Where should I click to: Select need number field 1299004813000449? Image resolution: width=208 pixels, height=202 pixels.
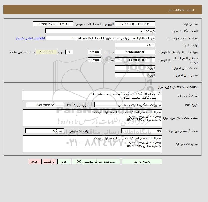135,24
